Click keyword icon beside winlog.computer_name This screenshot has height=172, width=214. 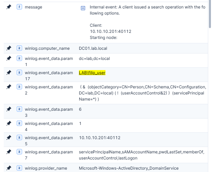(x=19, y=48)
